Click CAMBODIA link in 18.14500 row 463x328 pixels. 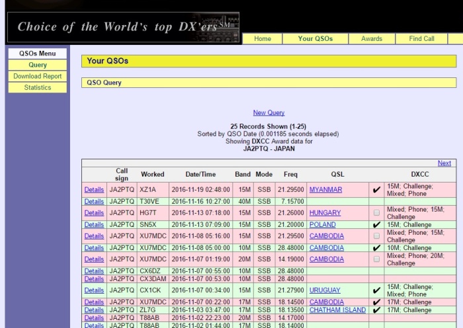pyautogui.click(x=327, y=302)
